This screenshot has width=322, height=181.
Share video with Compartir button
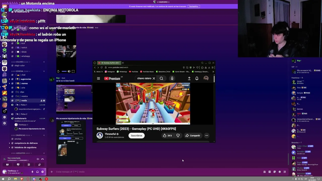point(193,135)
